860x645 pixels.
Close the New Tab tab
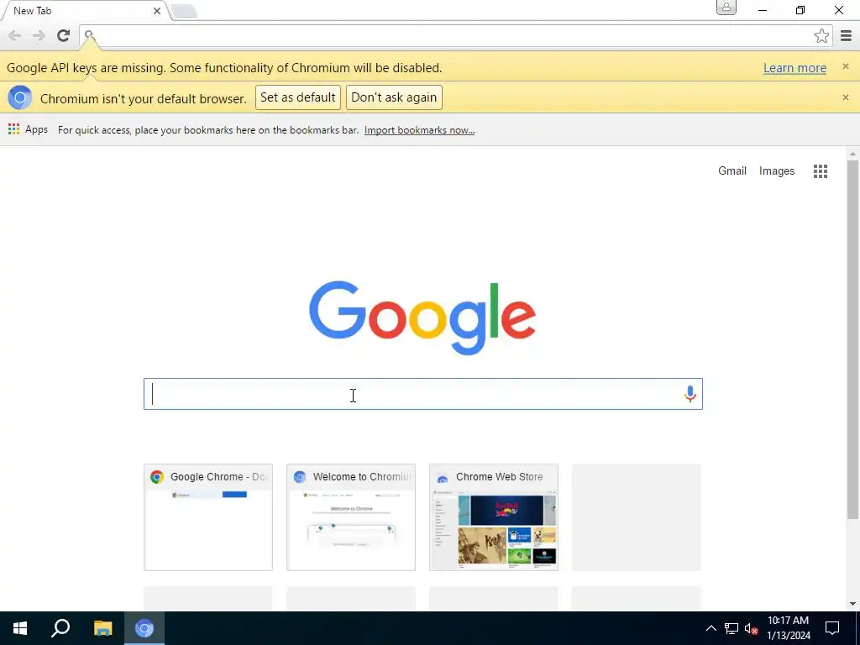(157, 11)
